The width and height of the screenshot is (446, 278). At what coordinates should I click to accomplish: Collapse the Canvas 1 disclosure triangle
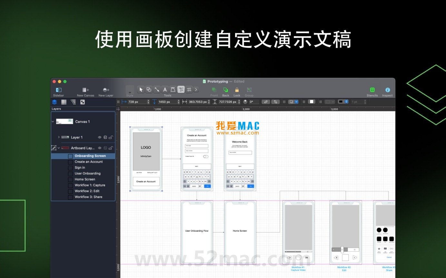(x=53, y=121)
